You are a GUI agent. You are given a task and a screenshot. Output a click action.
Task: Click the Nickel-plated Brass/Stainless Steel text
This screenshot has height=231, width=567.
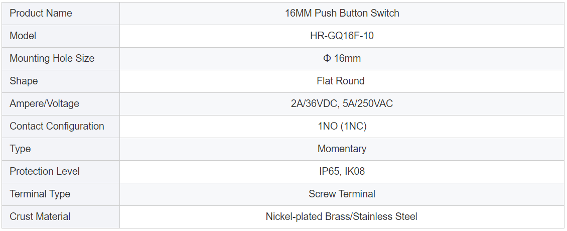coord(342,217)
